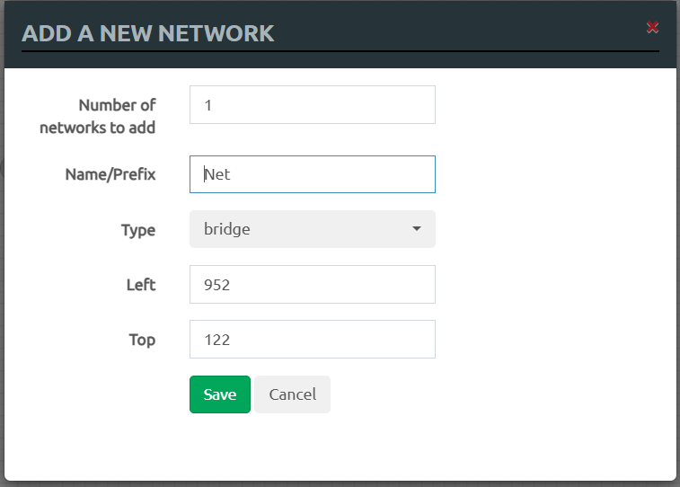Viewport: 680px width, 487px height.
Task: Click the Number of networks to add label
Action: pyautogui.click(x=98, y=116)
